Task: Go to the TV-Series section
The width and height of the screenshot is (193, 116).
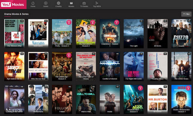Action: (84, 4)
